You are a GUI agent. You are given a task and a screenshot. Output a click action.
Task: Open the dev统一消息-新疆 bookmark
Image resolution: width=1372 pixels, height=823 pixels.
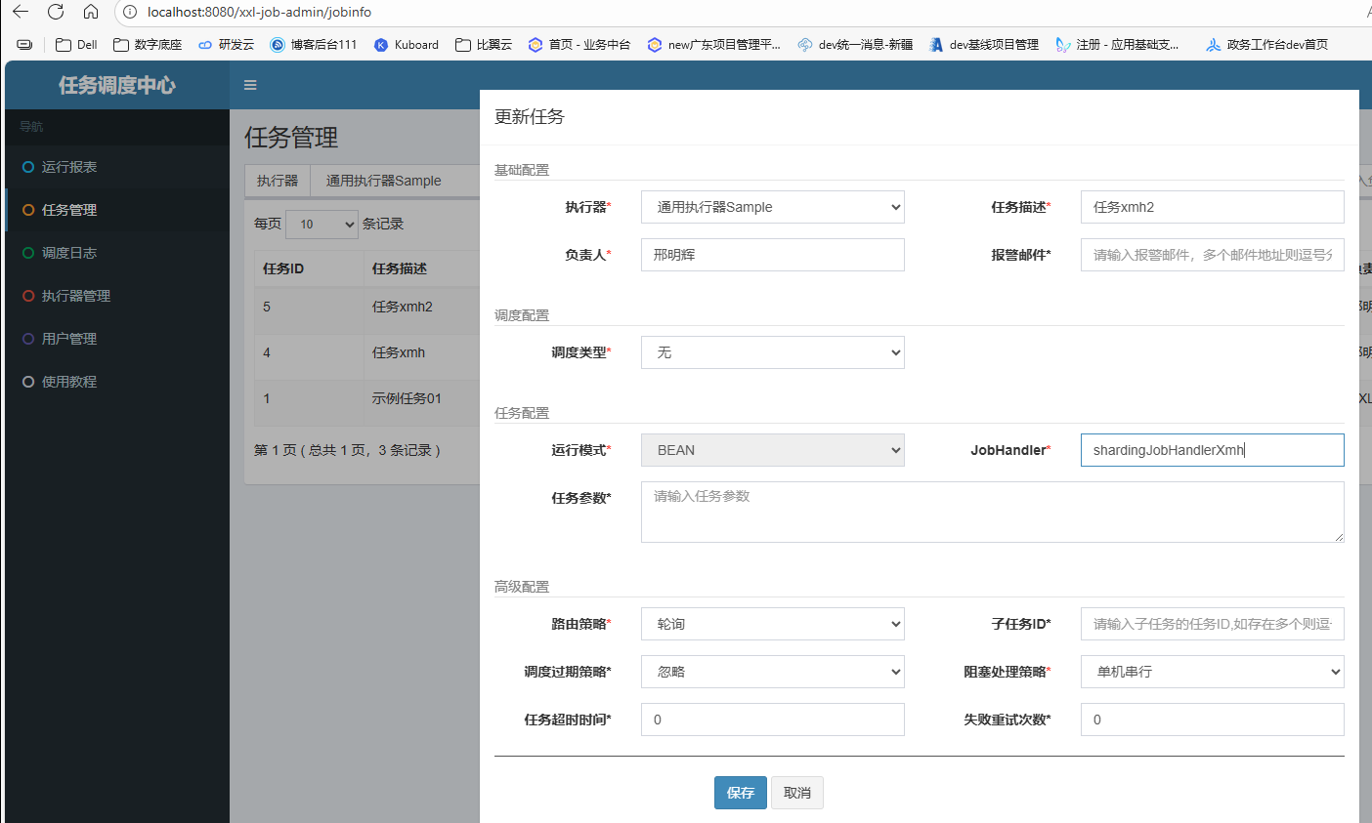tap(855, 44)
